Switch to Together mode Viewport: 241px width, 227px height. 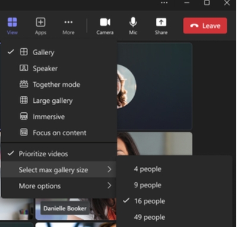pyautogui.click(x=59, y=84)
